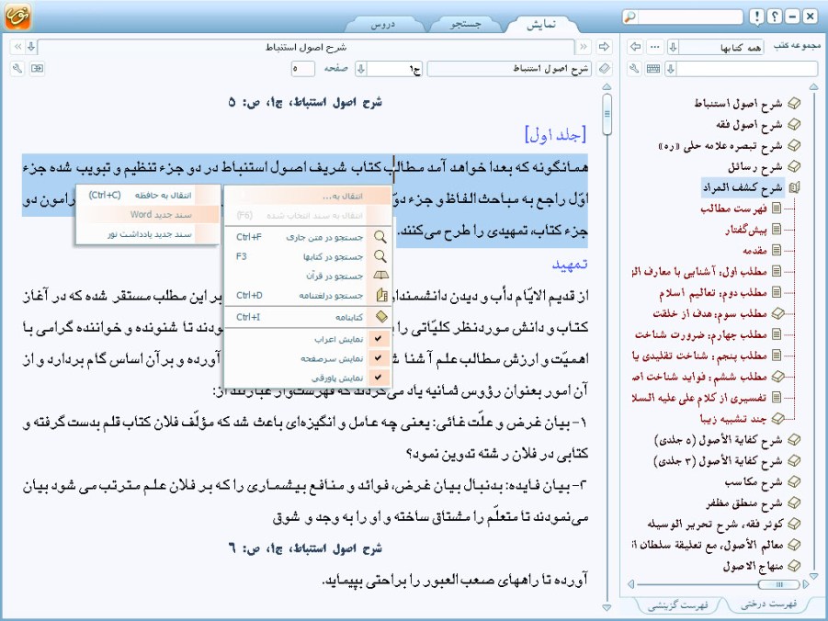Viewport: 828px width, 621px height.
Task: Open the مقدمه entry in tree
Action: pos(754,250)
